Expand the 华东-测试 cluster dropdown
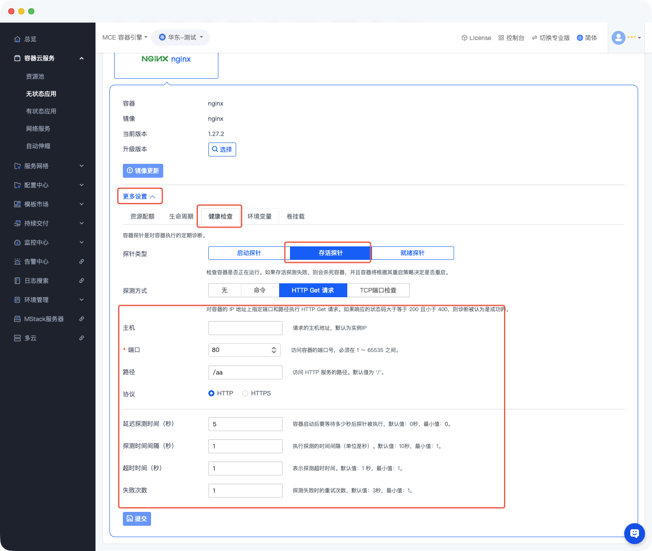The width and height of the screenshot is (652, 551). 181,37
